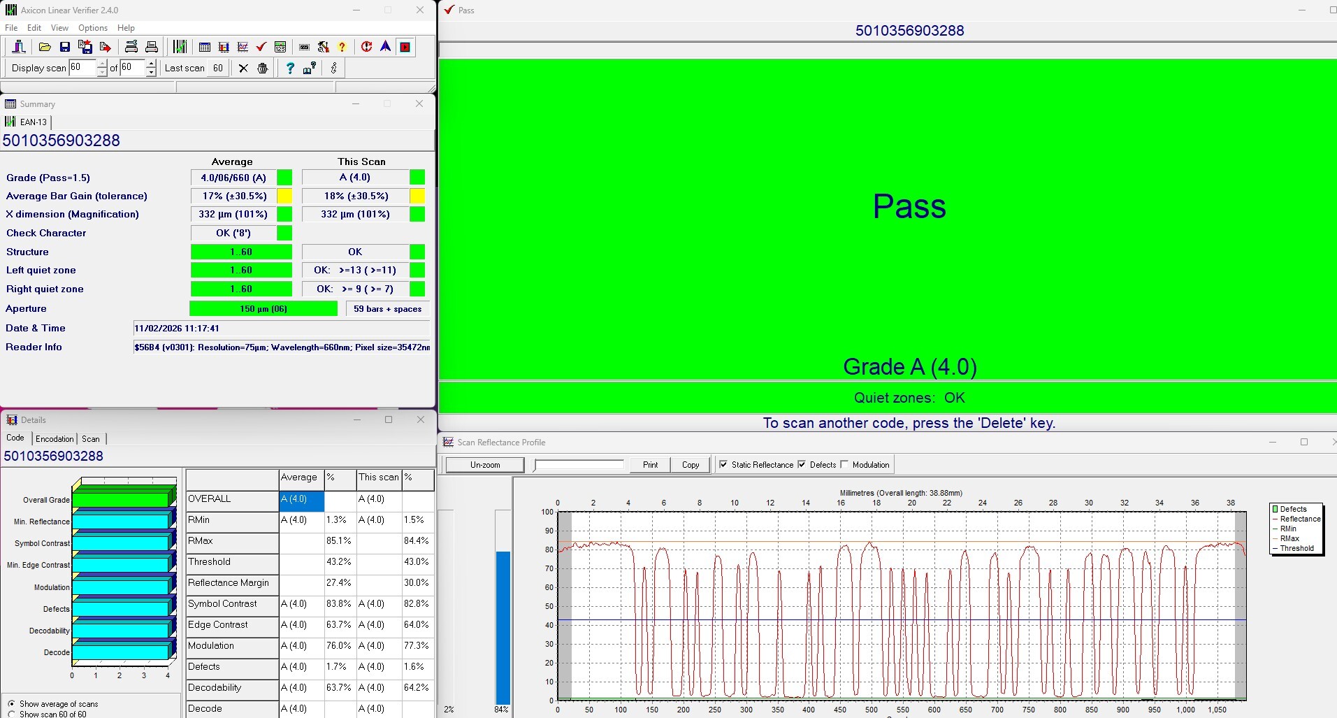Click the open folder icon in toolbar
The image size is (1337, 718).
pyautogui.click(x=45, y=47)
